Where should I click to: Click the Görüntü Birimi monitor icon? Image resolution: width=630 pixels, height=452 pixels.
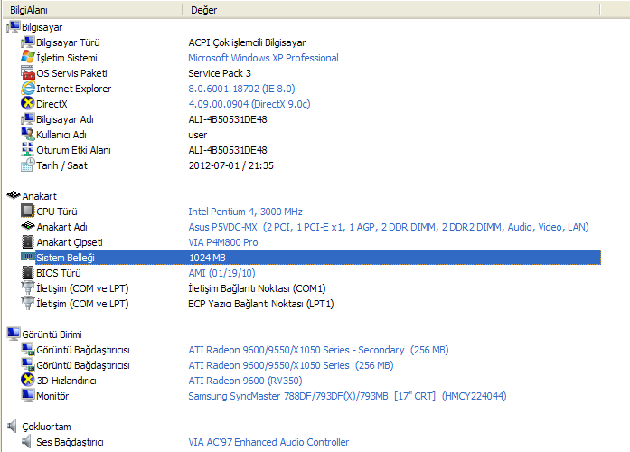pos(14,334)
